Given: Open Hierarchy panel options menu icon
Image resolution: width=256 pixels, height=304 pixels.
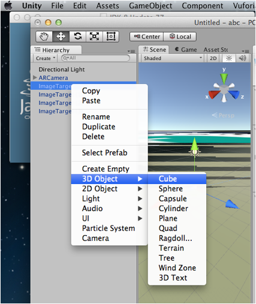Looking at the screenshot, I should [131, 52].
